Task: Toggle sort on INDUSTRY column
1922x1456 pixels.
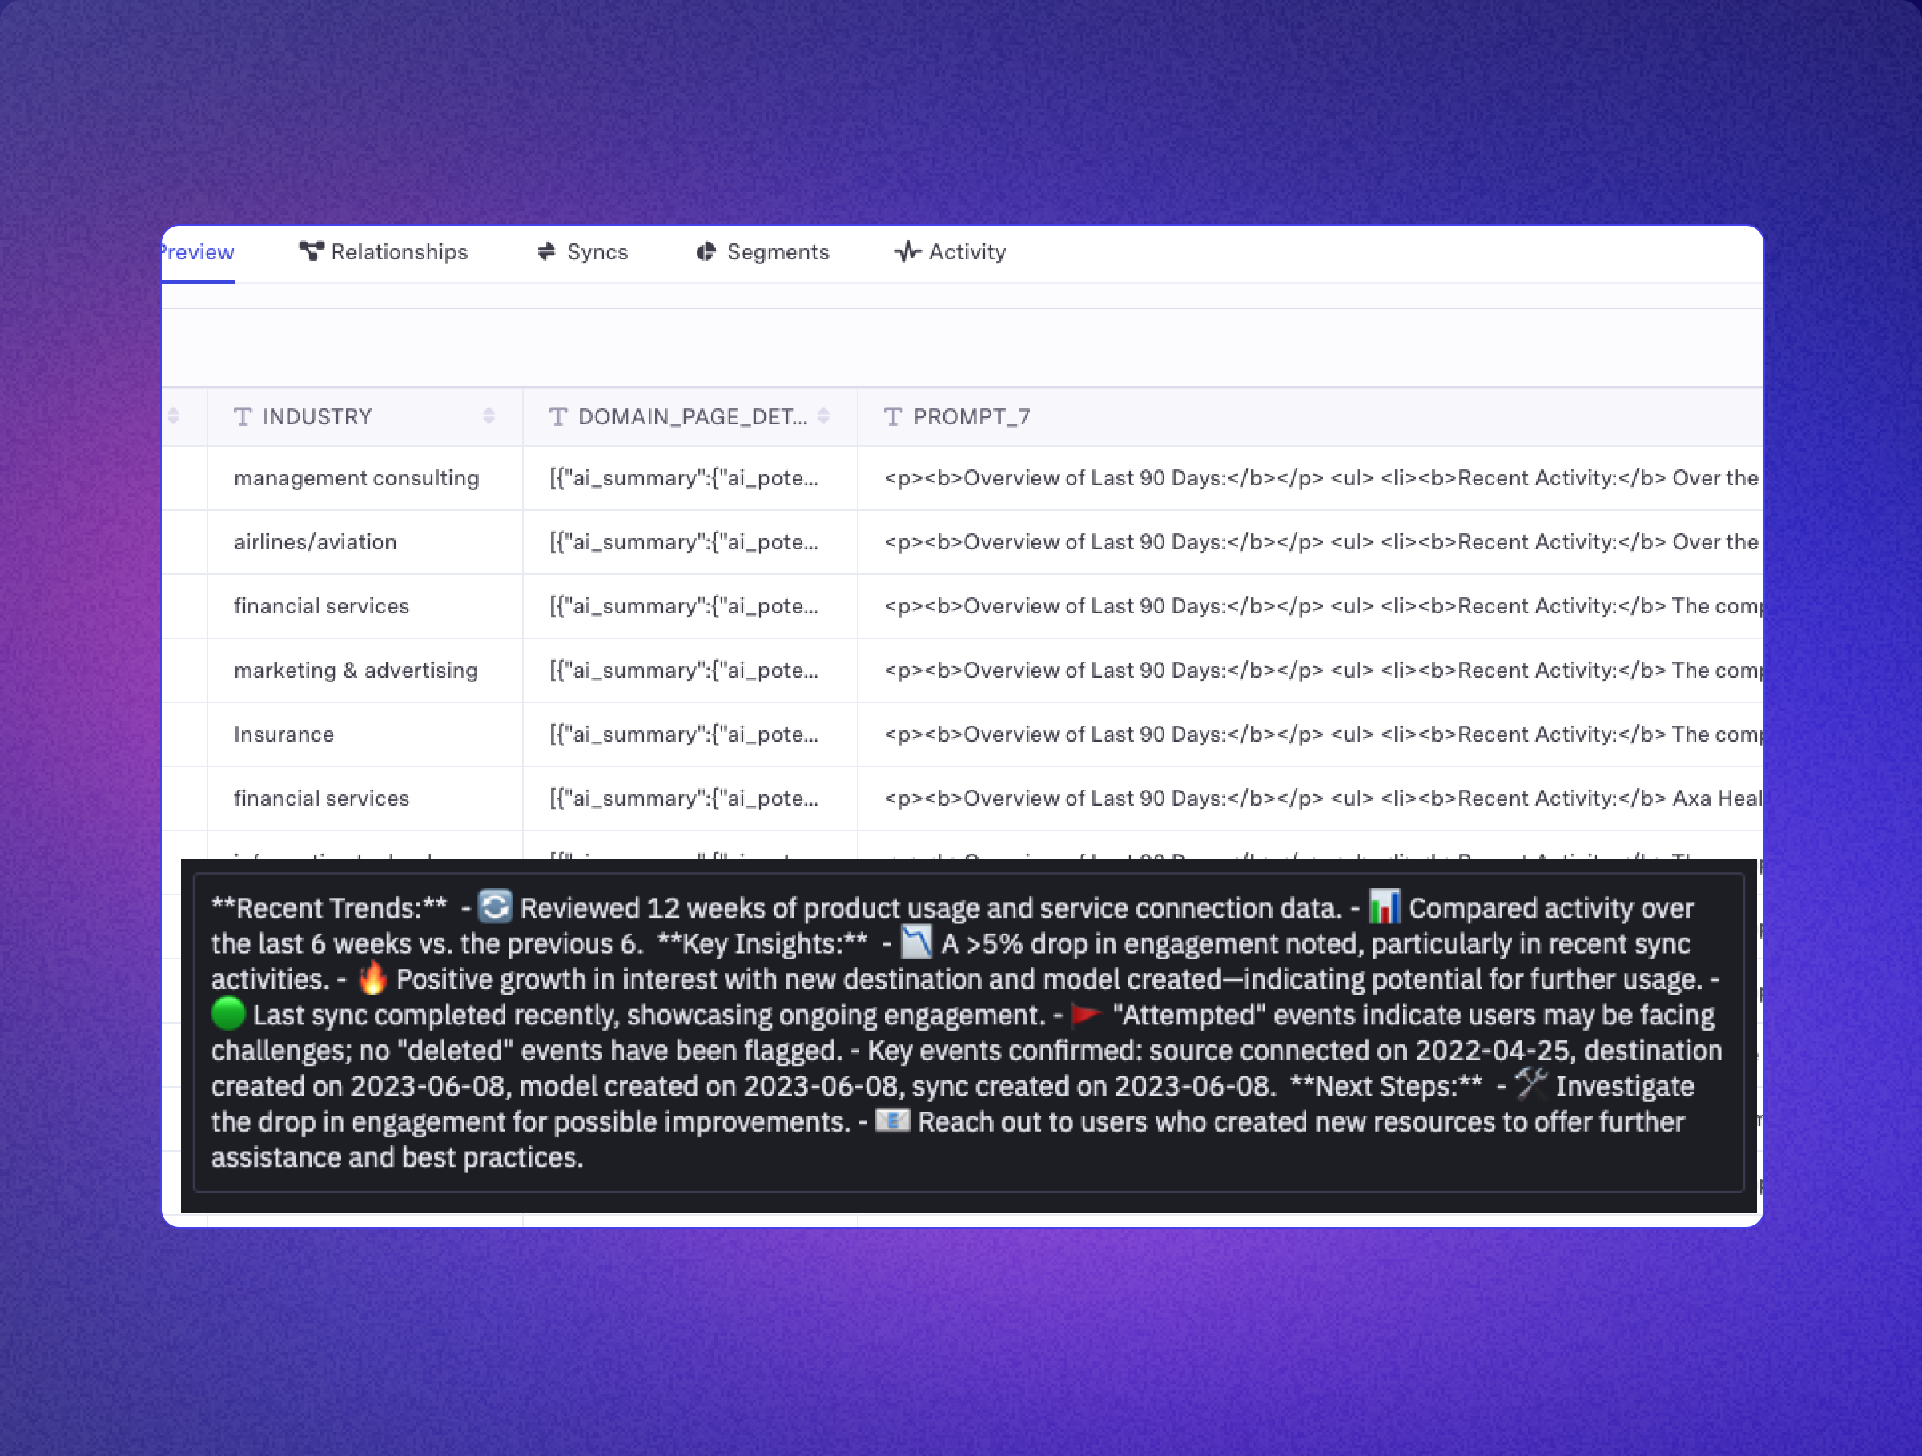Action: click(x=491, y=417)
